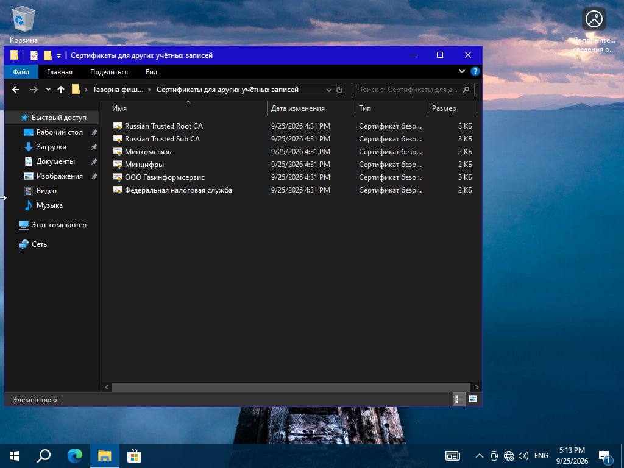Select Сеть in navigation pane
624x468 pixels.
click(39, 244)
